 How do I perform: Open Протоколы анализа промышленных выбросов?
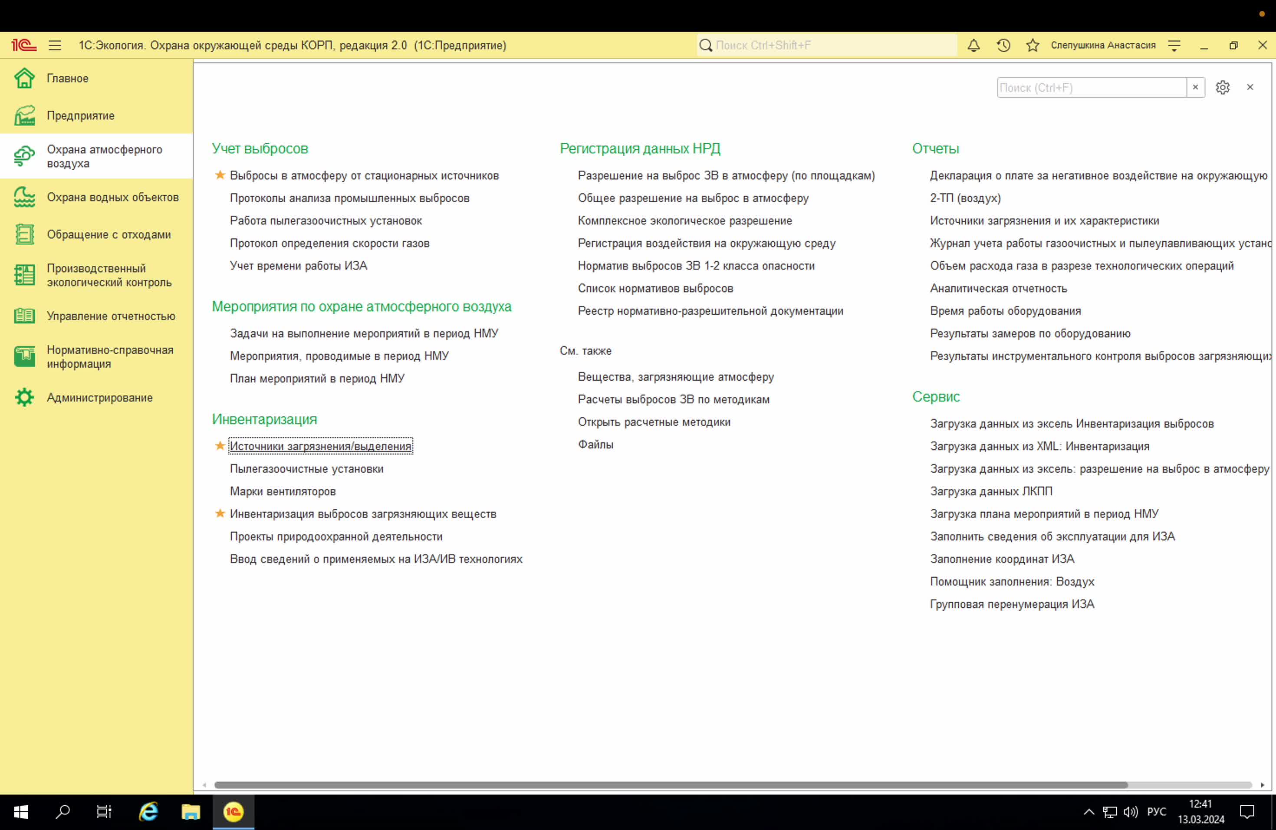coord(349,198)
